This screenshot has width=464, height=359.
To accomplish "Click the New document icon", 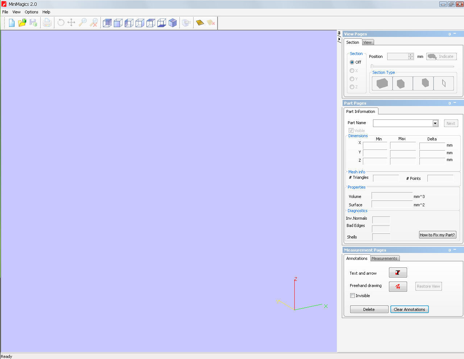I will 12,23.
